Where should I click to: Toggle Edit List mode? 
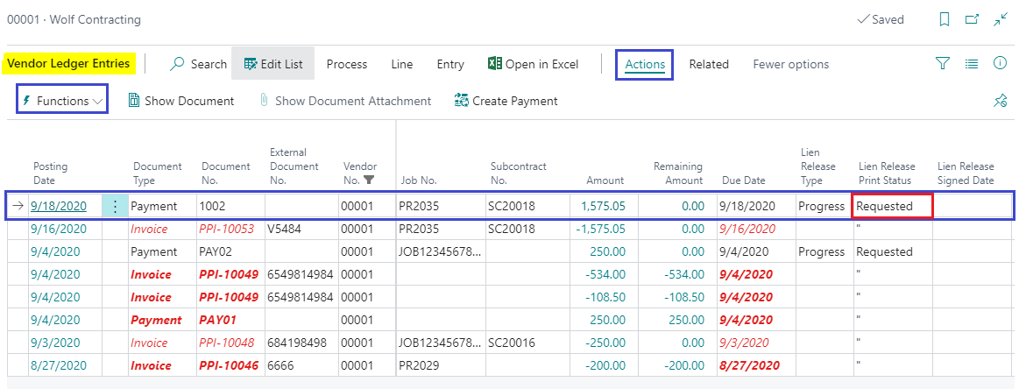coord(272,64)
